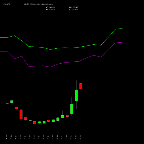Select the last red candlestick on 30 Apr

pos(81,86)
